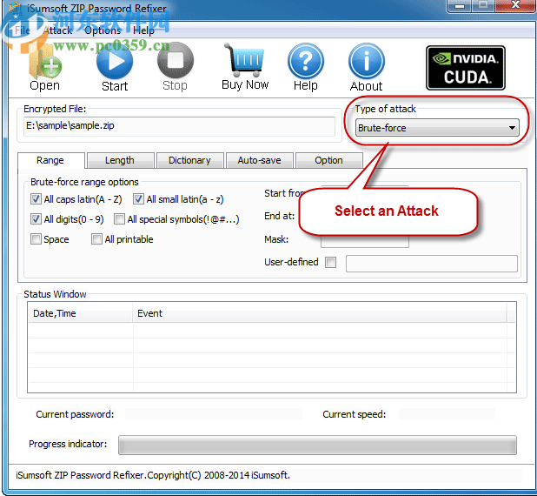Image resolution: width=537 pixels, height=496 pixels.
Task: Switch to the Range tab
Action: coord(50,160)
